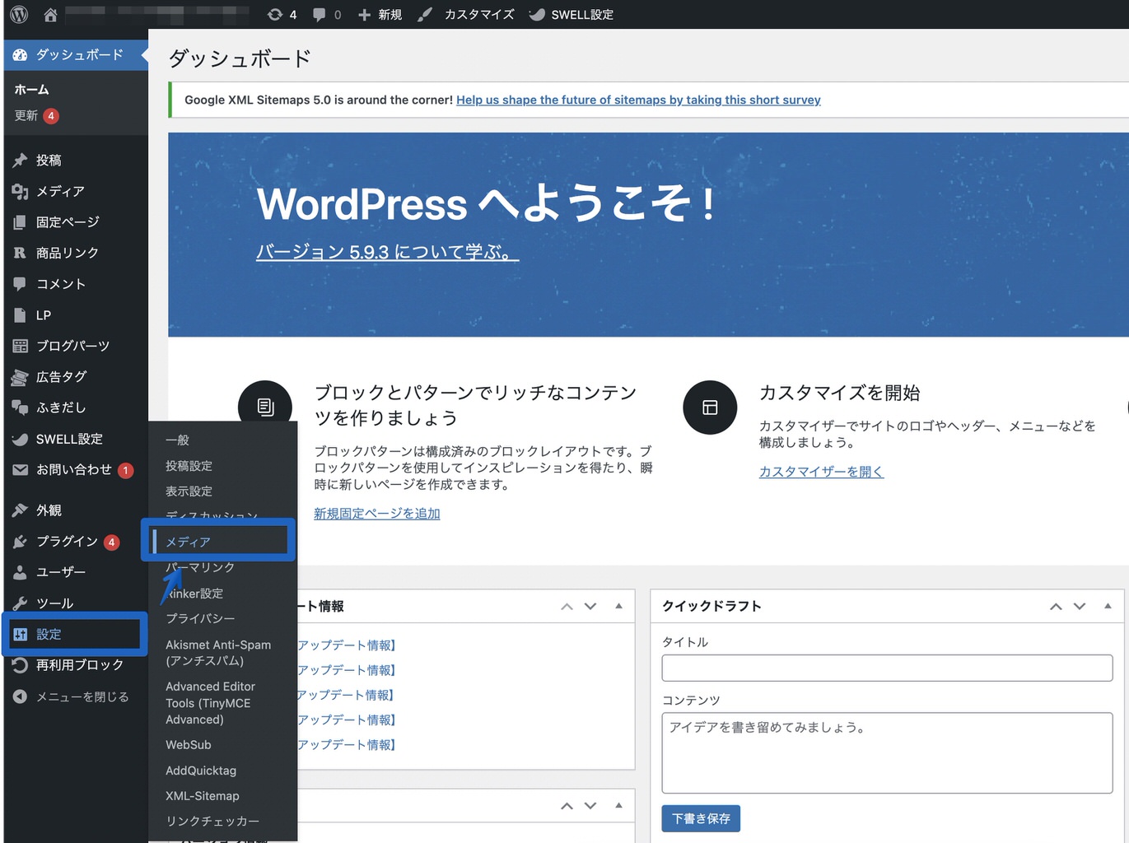
Task: Click the LP document icon
Action: 20,314
